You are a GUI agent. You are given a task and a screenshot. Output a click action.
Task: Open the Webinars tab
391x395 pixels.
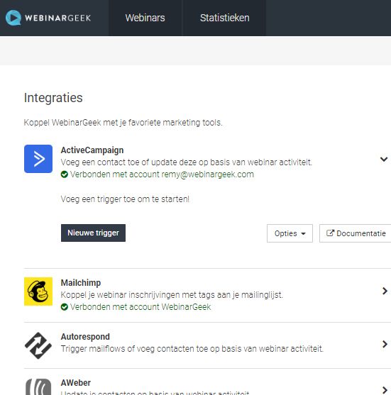pos(145,18)
